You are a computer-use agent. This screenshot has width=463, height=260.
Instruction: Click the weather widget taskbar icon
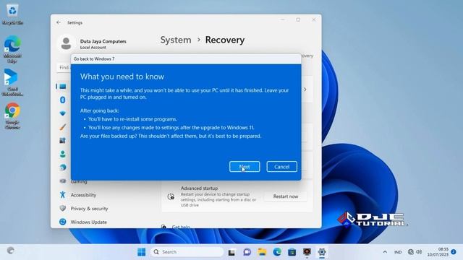(x=11, y=251)
